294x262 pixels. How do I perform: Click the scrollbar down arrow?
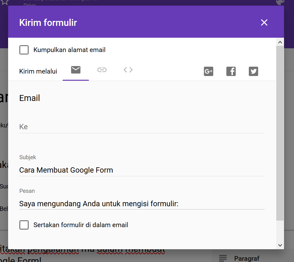tap(280, 245)
